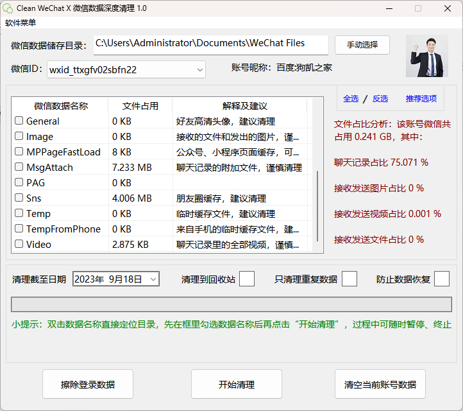Select the PAG checkbox
This screenshot has width=463, height=411.
(x=19, y=182)
